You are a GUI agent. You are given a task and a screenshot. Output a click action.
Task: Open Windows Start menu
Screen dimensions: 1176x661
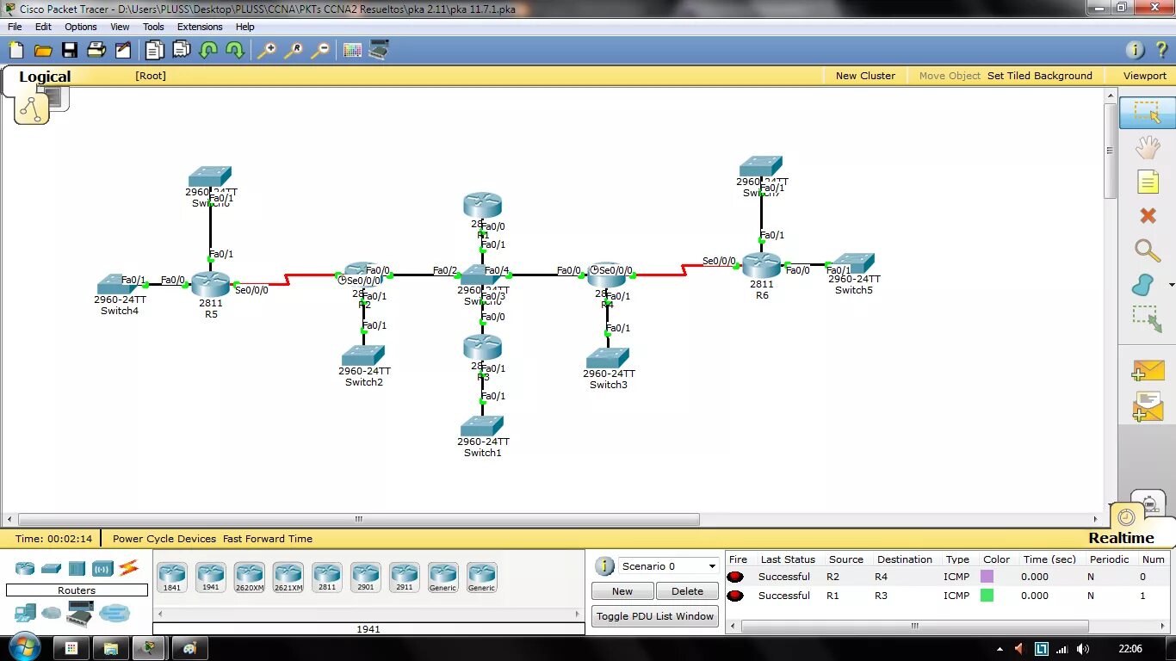pos(22,647)
